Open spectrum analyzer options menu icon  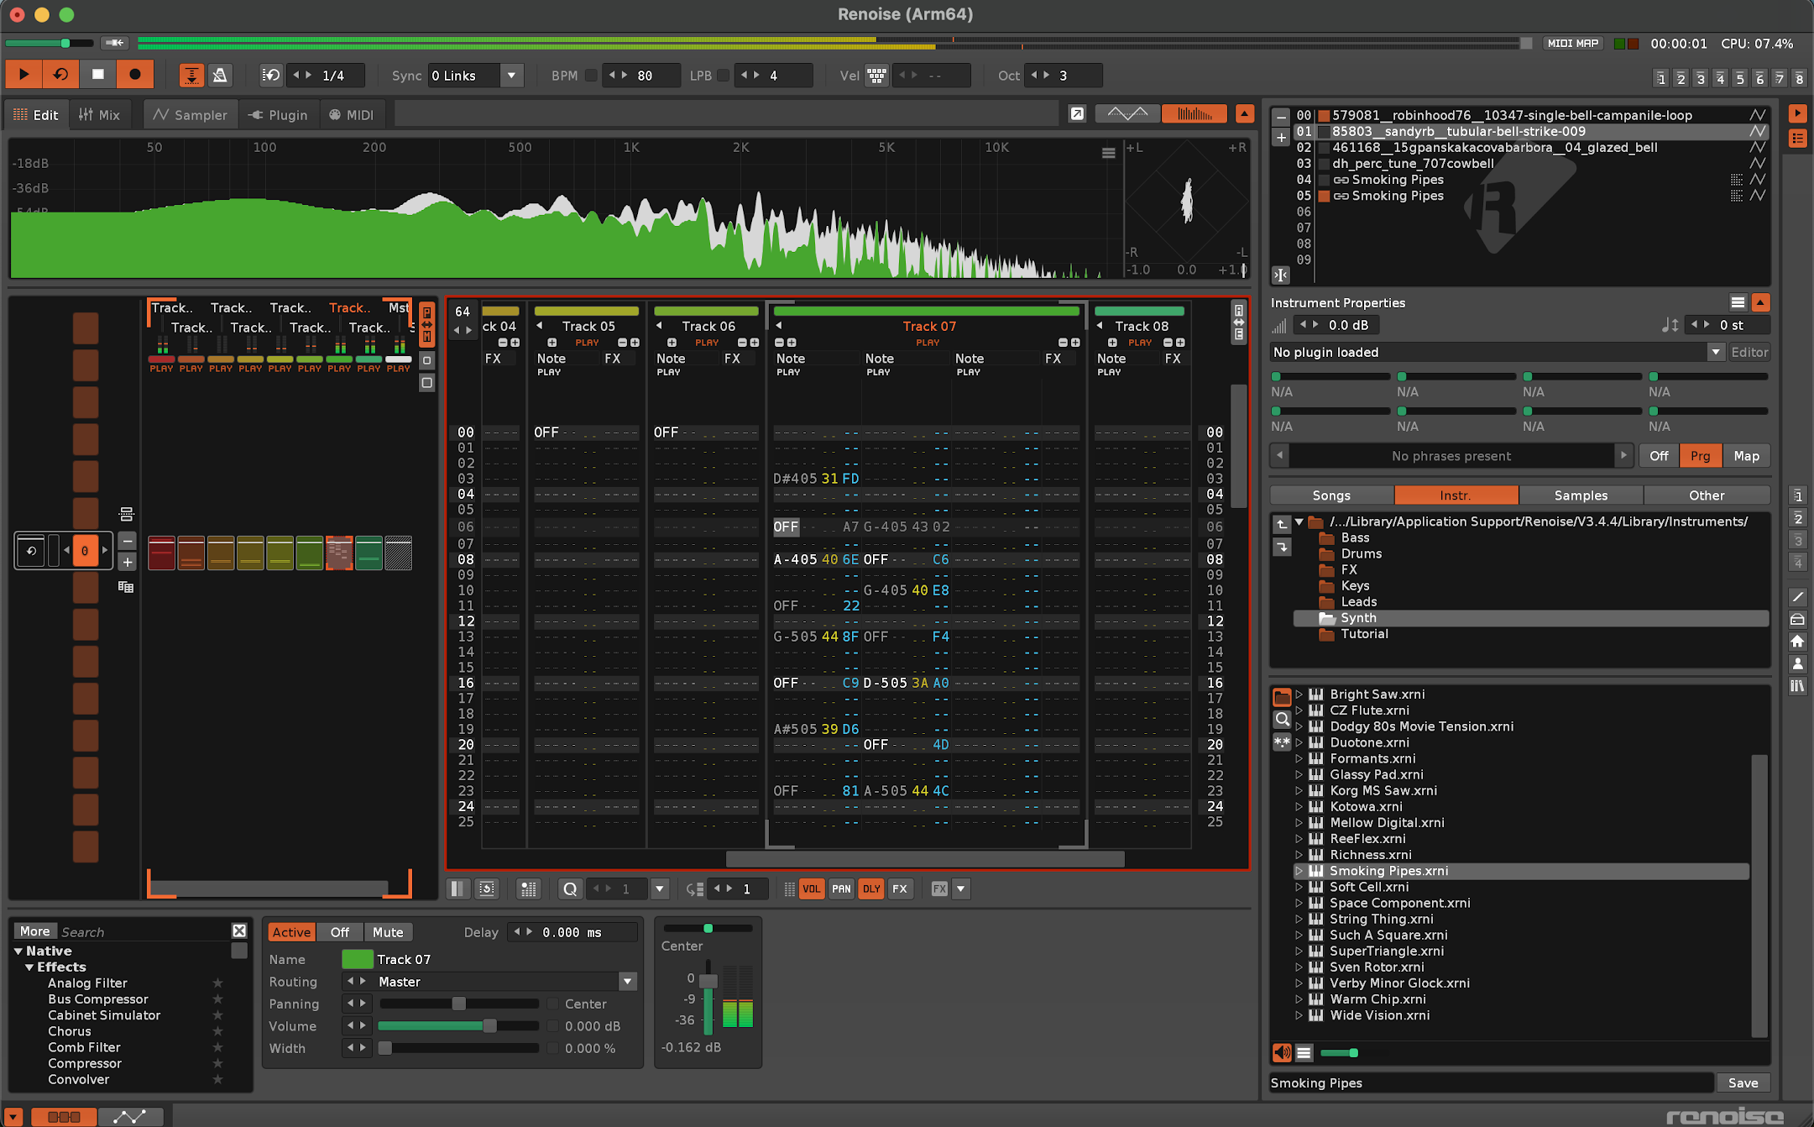tap(1108, 153)
